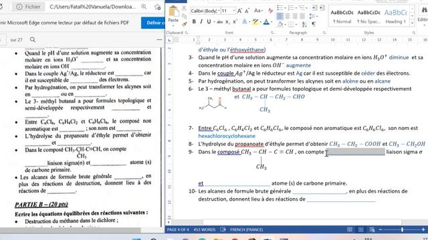Switch to Print Layout view
The height and width of the screenshot is (240, 428).
click(x=360, y=229)
